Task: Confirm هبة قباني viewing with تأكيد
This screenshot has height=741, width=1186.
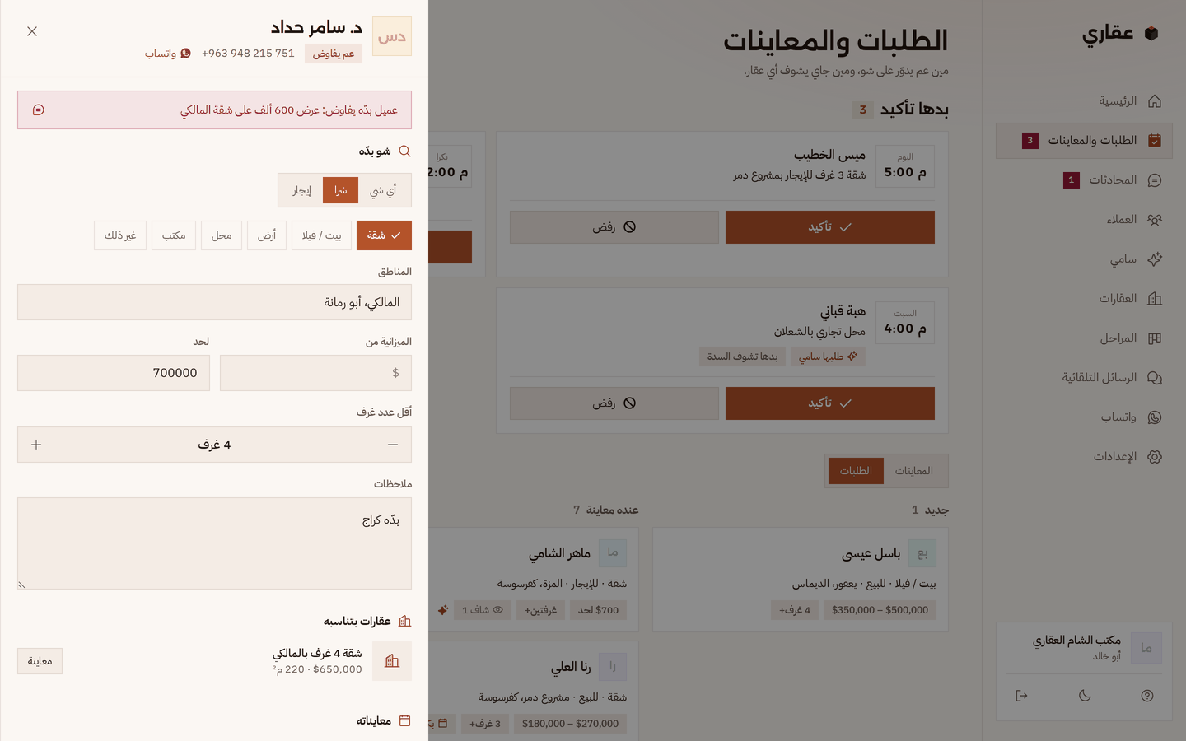Action: 830,403
